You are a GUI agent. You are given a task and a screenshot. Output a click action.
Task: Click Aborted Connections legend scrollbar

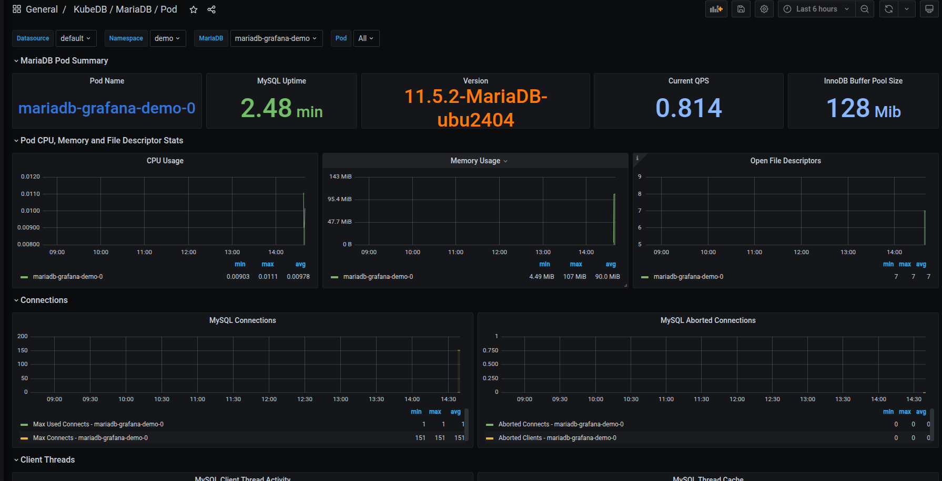pos(932,425)
